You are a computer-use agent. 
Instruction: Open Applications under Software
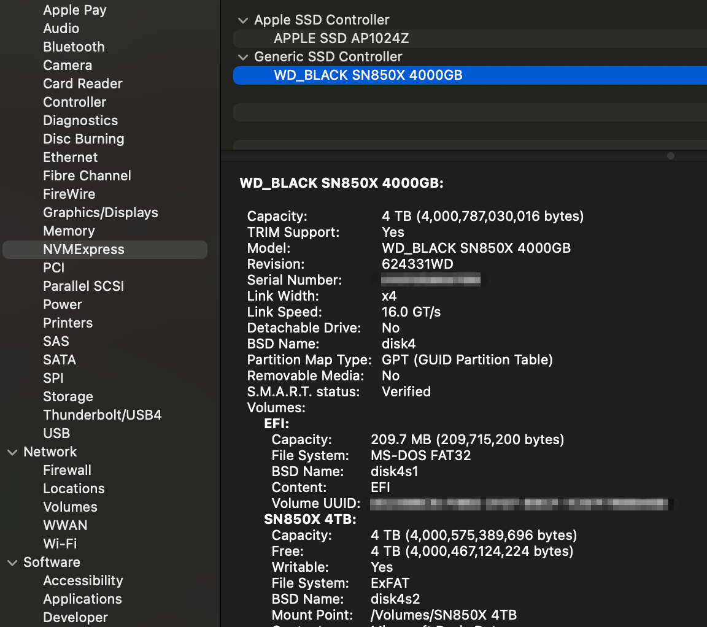click(x=82, y=599)
